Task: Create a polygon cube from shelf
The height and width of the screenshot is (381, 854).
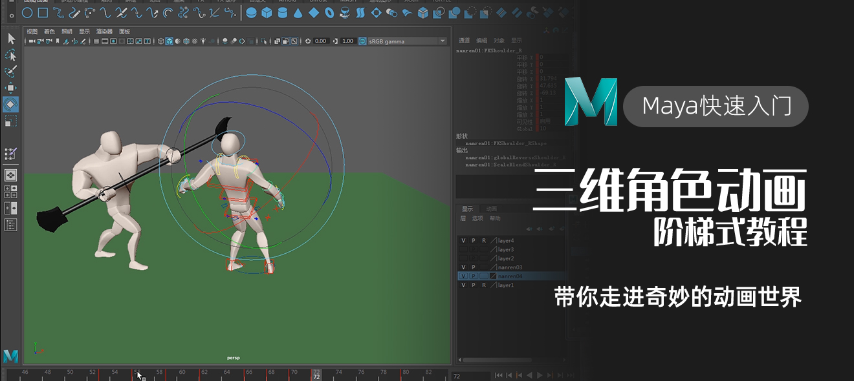Action: tap(267, 12)
